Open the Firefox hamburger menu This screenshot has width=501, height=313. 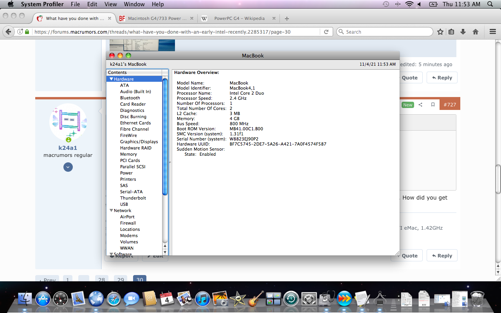pos(492,32)
